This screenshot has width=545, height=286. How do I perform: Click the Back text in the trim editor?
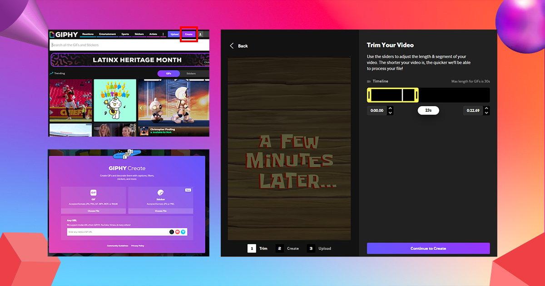tap(243, 46)
